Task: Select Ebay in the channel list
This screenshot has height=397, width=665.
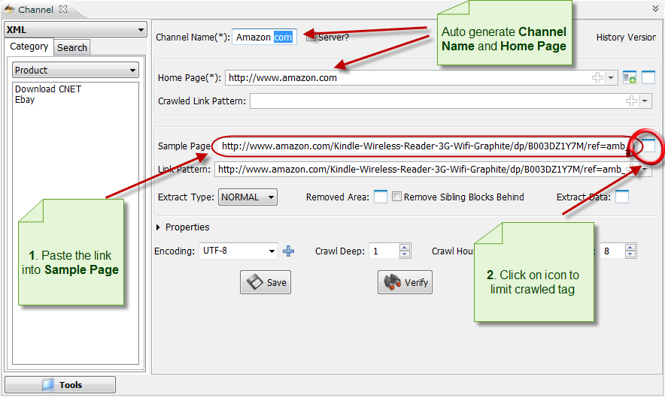Action: coord(25,99)
